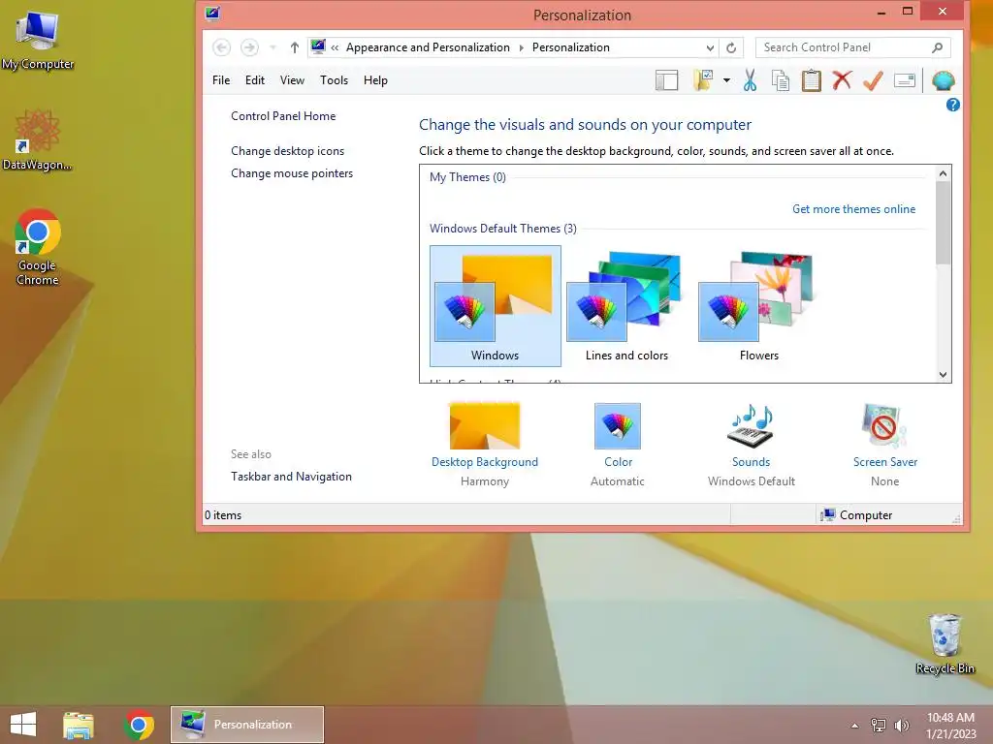Click Get more themes online link
Image resolution: width=993 pixels, height=744 pixels.
(853, 209)
